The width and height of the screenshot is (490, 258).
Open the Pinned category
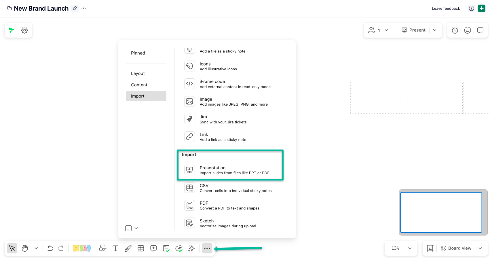coord(138,53)
